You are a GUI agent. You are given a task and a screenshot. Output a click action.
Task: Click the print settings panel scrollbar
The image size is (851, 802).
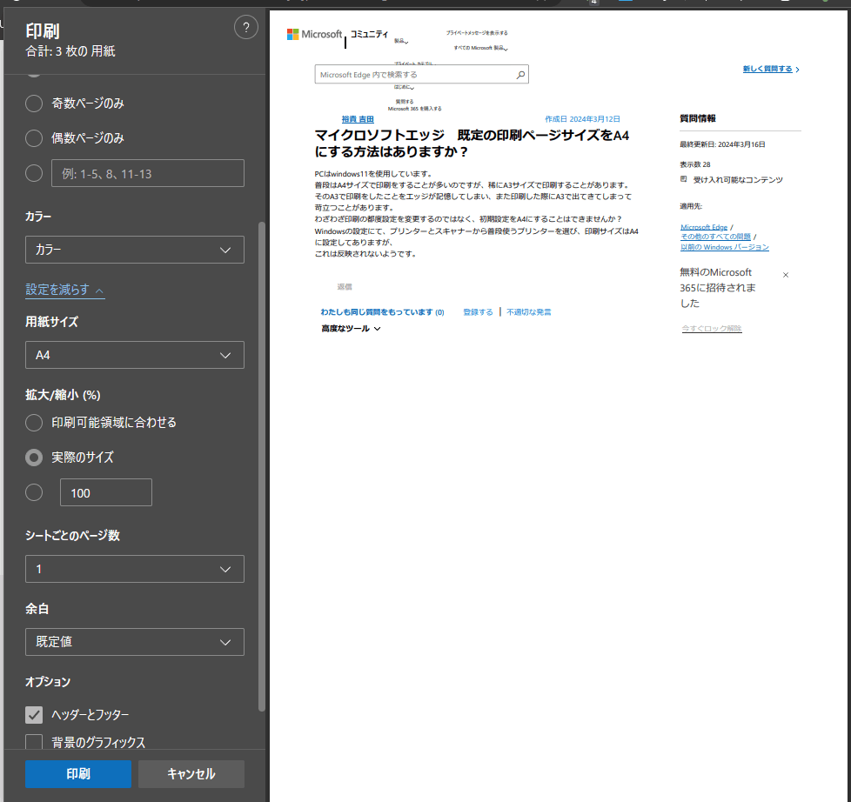(262, 466)
